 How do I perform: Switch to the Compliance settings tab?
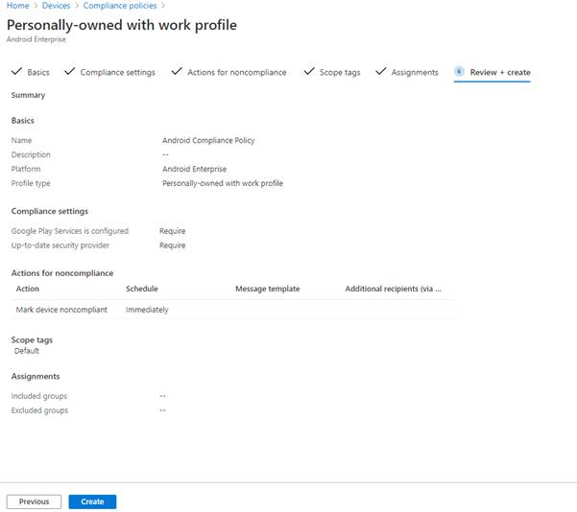(x=117, y=72)
